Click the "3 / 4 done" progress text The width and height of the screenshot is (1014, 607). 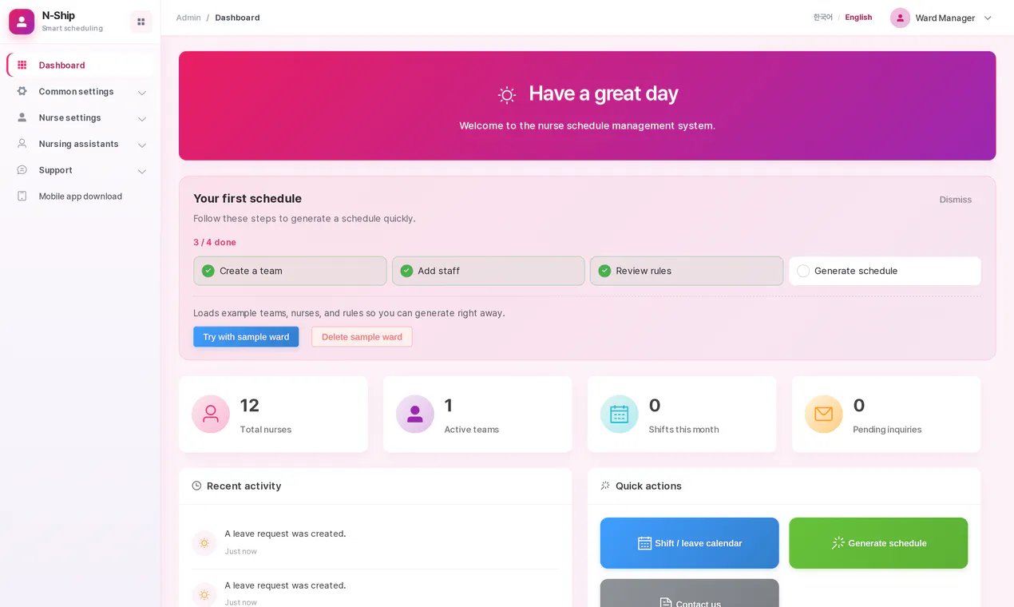coord(215,242)
